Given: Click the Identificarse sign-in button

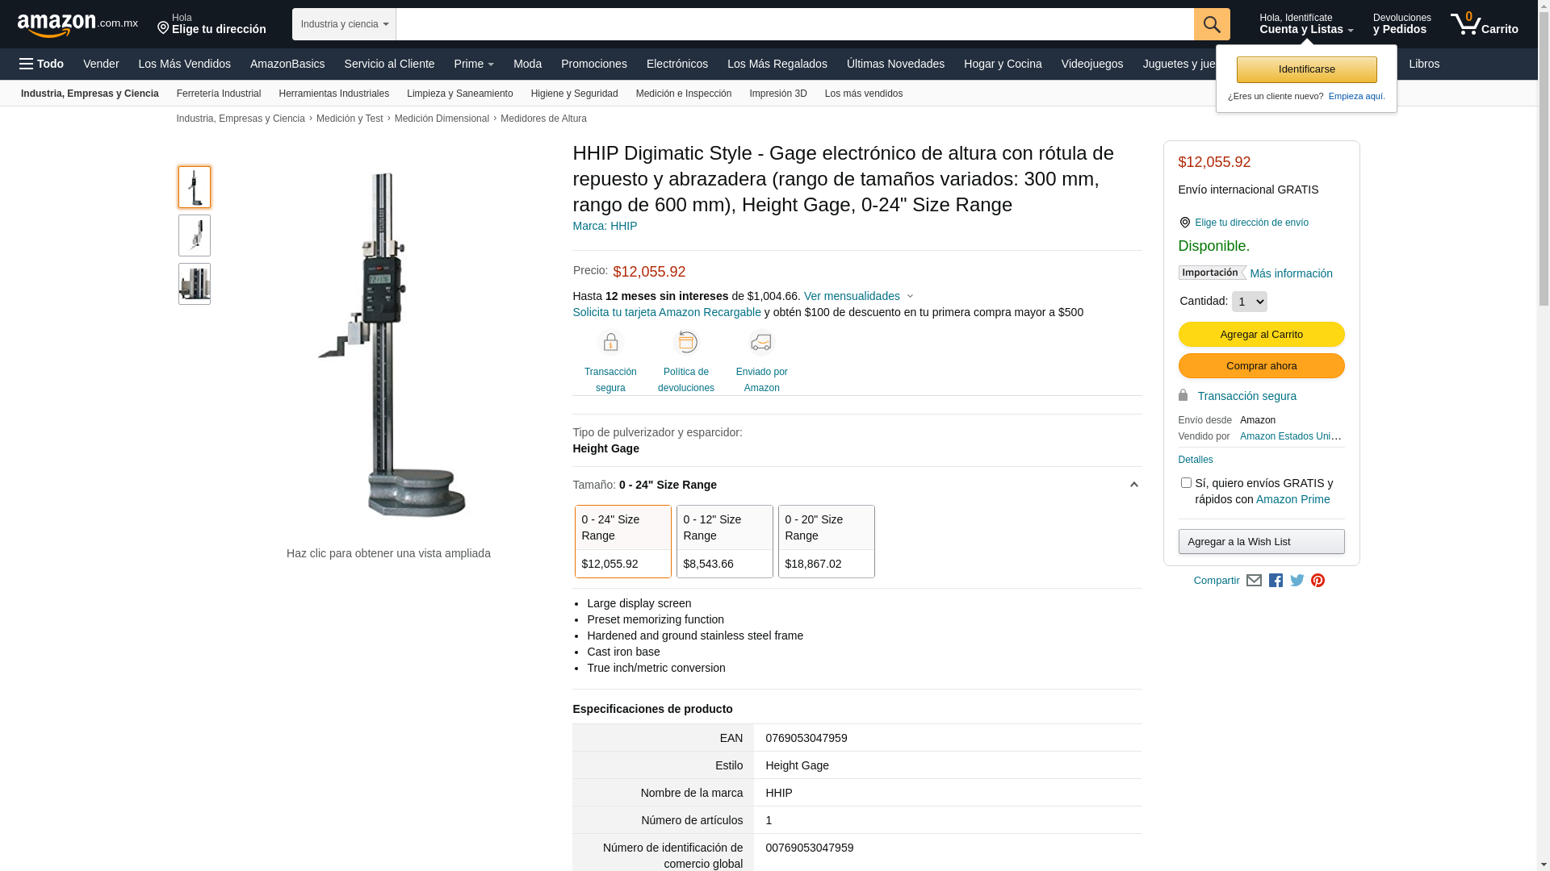Looking at the screenshot, I should [1306, 69].
